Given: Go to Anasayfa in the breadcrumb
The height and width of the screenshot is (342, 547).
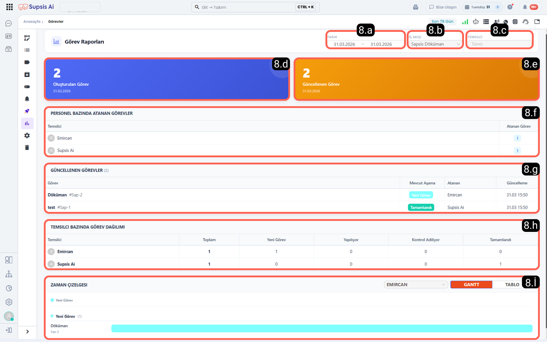Looking at the screenshot, I should (32, 22).
